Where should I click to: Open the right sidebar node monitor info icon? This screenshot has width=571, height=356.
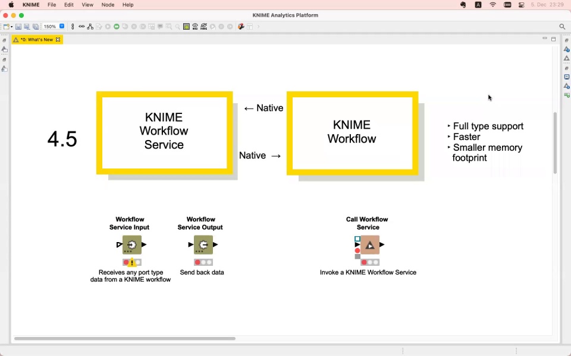[567, 86]
